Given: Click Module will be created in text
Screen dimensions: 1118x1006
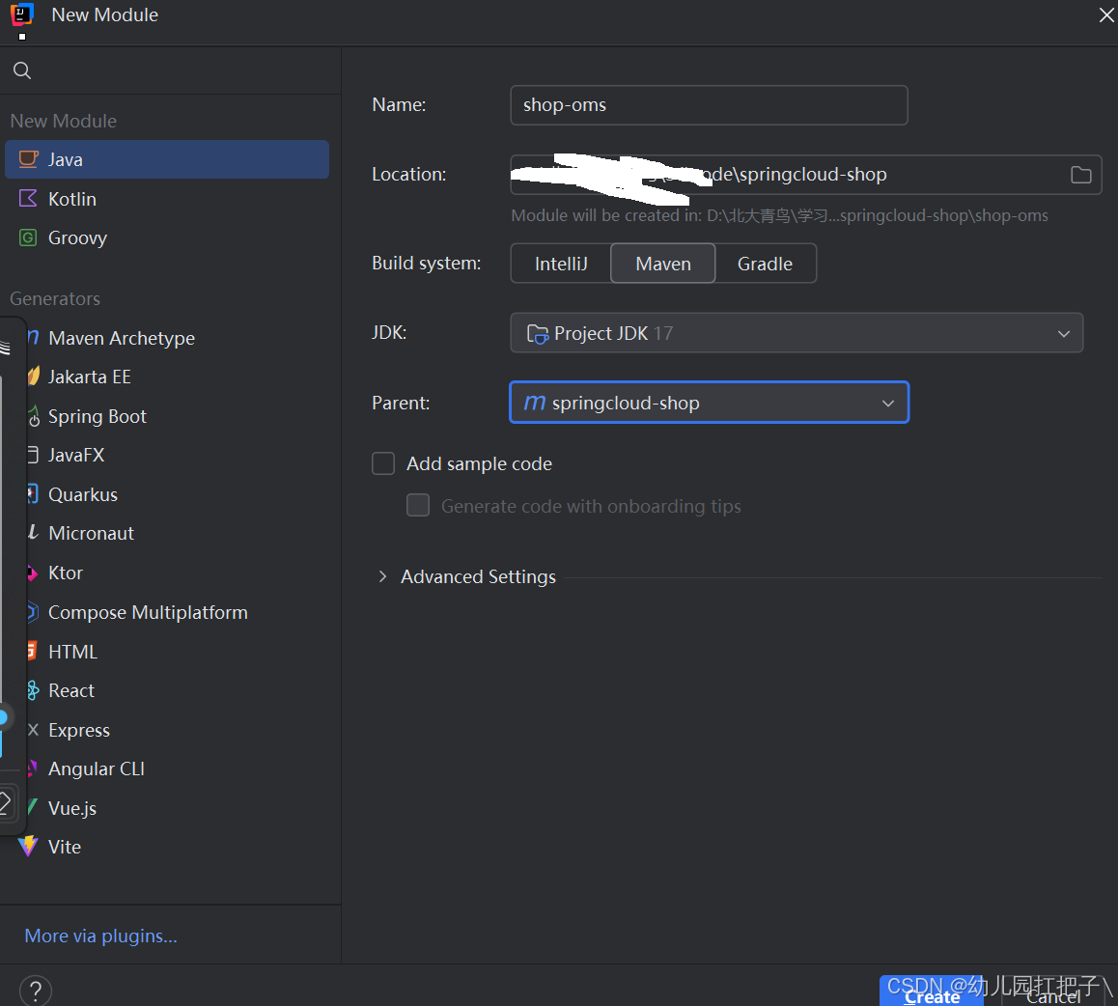Looking at the screenshot, I should click(x=779, y=215).
